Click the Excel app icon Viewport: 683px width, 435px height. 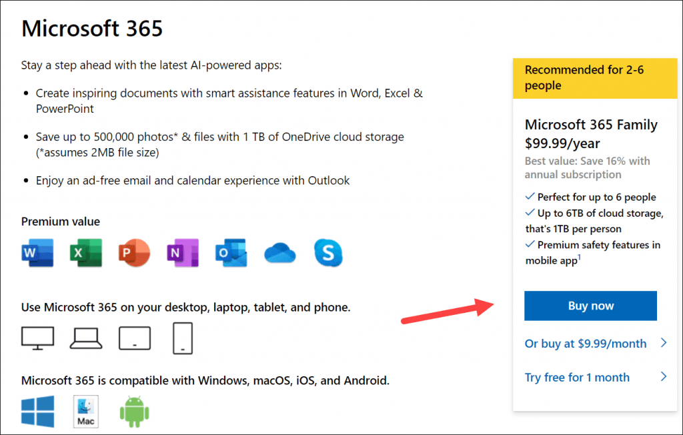tap(86, 253)
